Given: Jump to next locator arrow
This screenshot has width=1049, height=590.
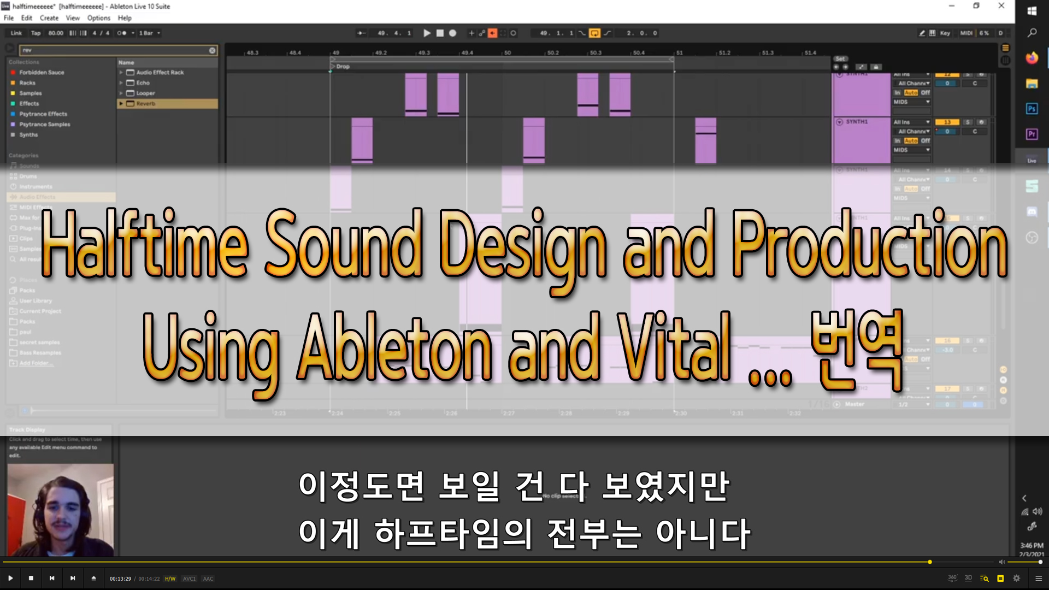Looking at the screenshot, I should pos(845,67).
